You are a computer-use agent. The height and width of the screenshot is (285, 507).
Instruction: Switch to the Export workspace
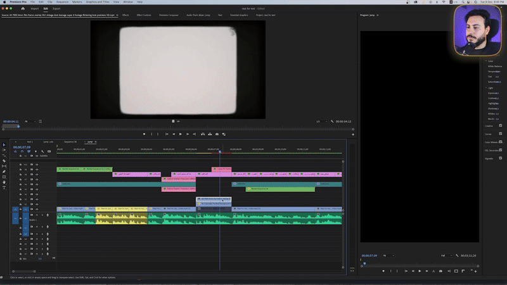click(x=56, y=8)
